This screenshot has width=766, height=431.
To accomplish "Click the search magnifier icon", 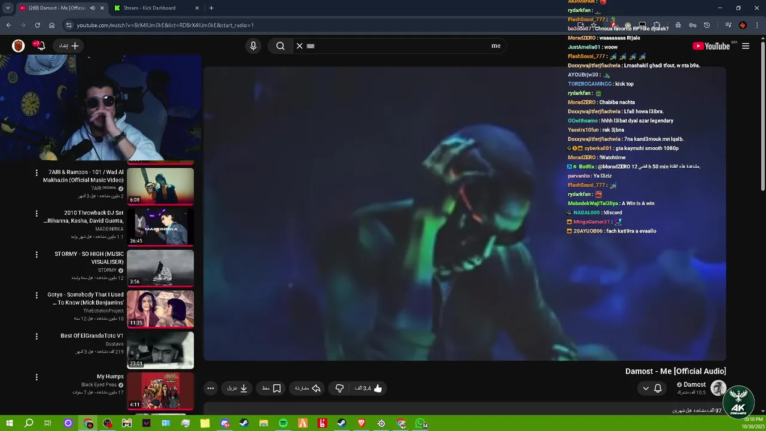I will 280,46.
